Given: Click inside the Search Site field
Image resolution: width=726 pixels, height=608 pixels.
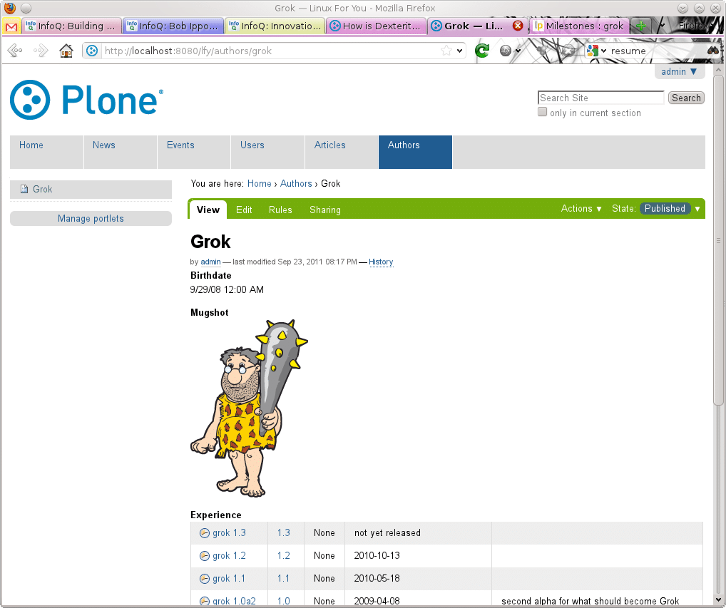Looking at the screenshot, I should (601, 98).
